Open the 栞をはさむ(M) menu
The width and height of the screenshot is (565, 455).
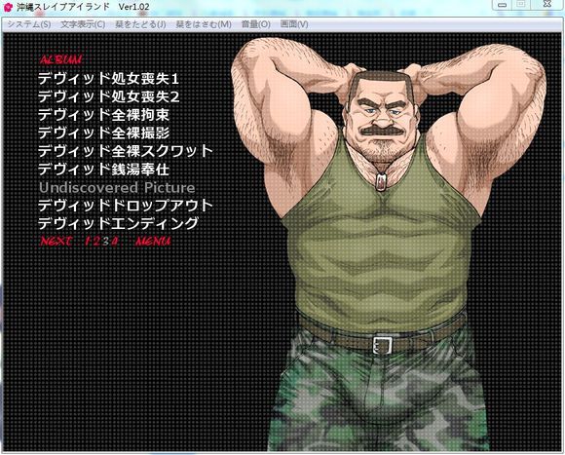click(204, 24)
